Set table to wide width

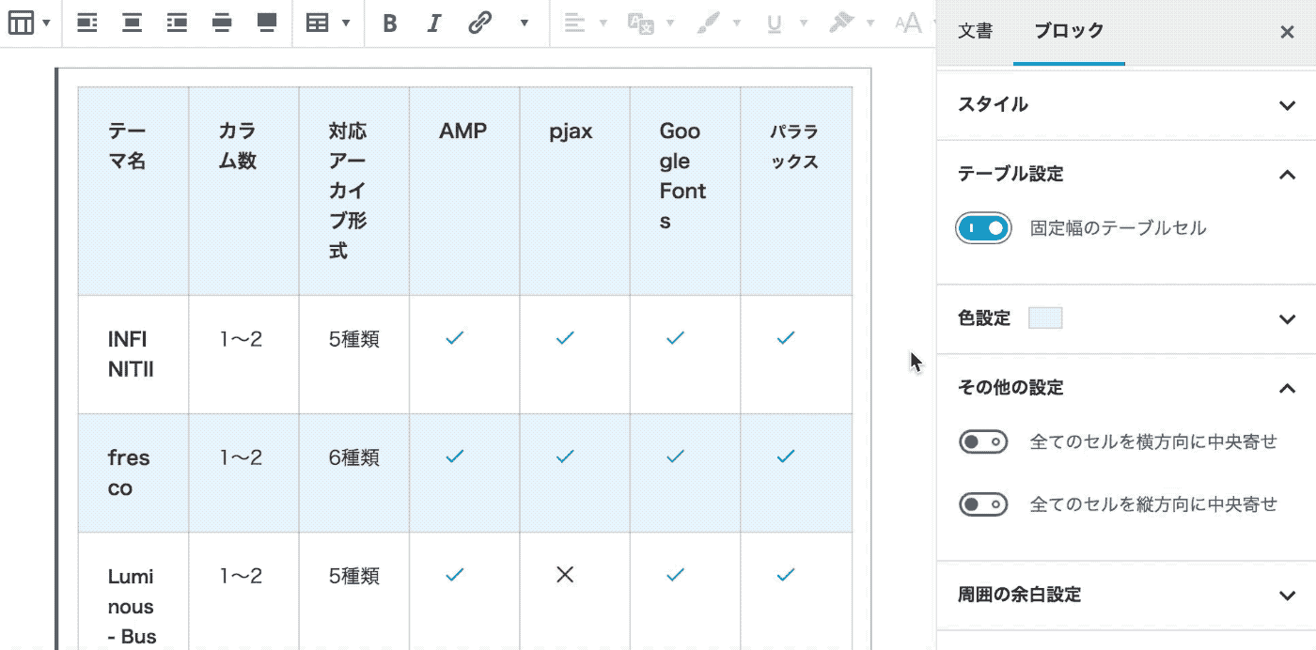pyautogui.click(x=222, y=23)
